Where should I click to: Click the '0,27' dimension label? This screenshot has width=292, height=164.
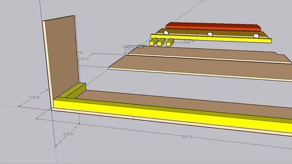coord(128,49)
